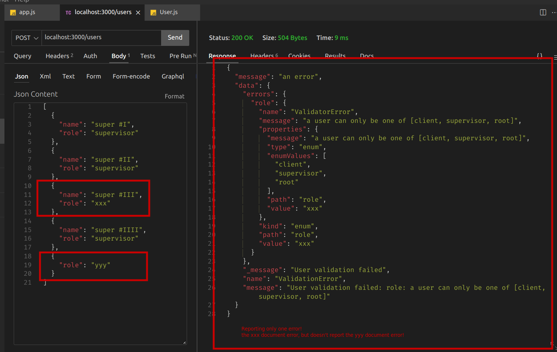
Task: Click the 200 OK status text
Action: coord(242,38)
